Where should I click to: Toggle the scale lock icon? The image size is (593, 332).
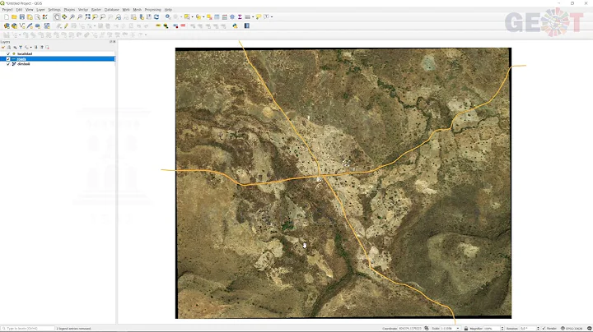click(466, 328)
